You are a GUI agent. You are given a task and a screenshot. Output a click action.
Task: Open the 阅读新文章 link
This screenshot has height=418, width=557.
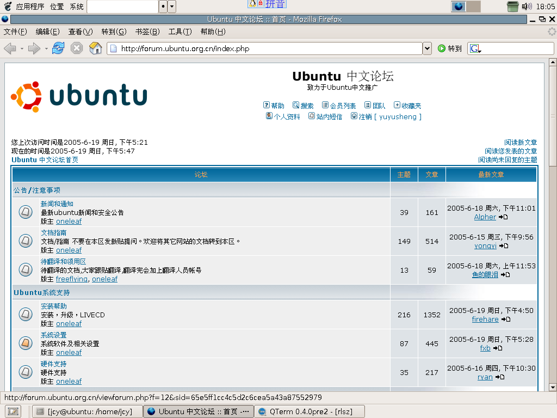(521, 142)
